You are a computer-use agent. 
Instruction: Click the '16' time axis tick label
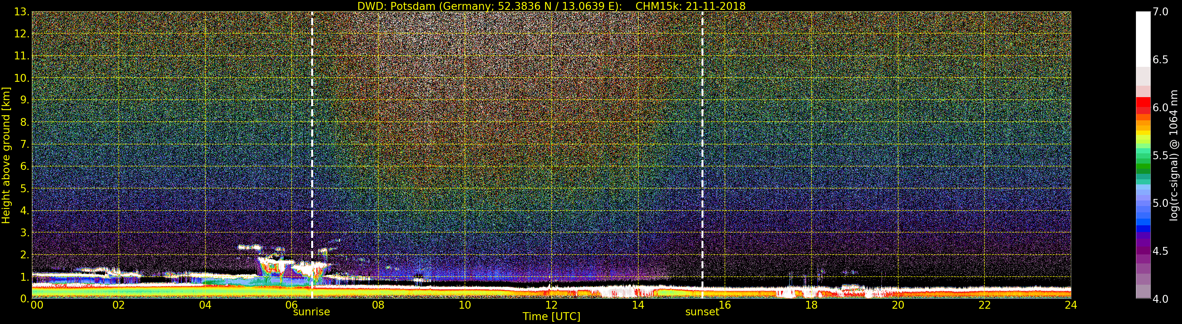point(725,305)
